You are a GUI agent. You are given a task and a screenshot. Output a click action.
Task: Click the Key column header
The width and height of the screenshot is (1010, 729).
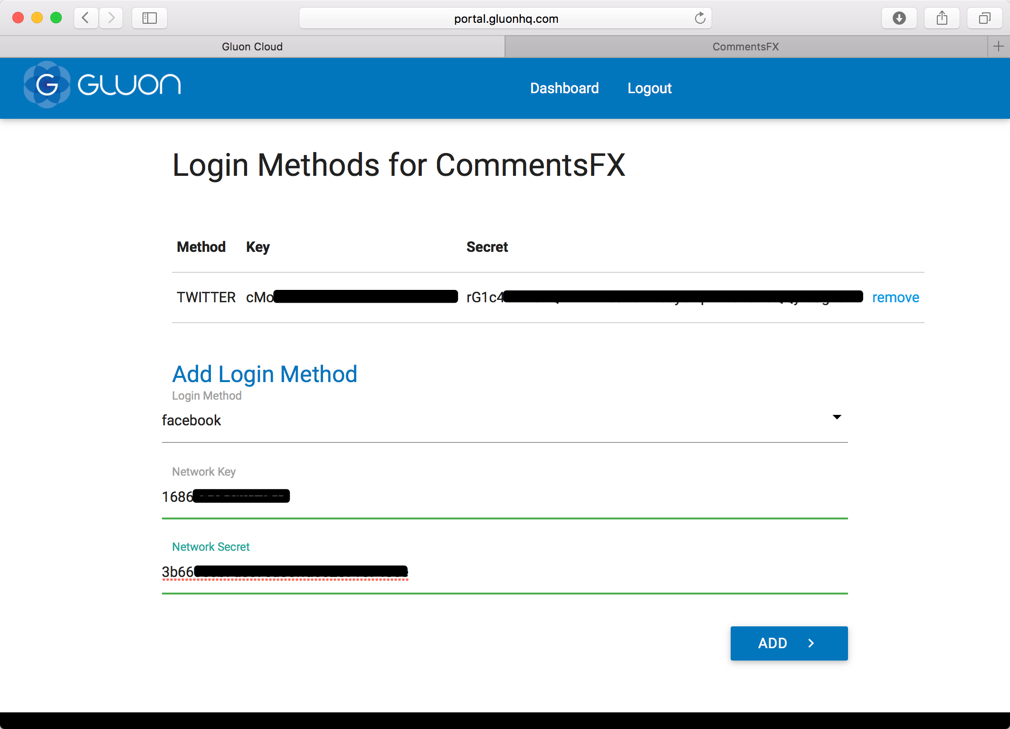258,247
